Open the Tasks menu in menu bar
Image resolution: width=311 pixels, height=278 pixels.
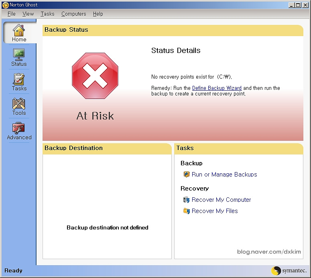[x=47, y=14]
